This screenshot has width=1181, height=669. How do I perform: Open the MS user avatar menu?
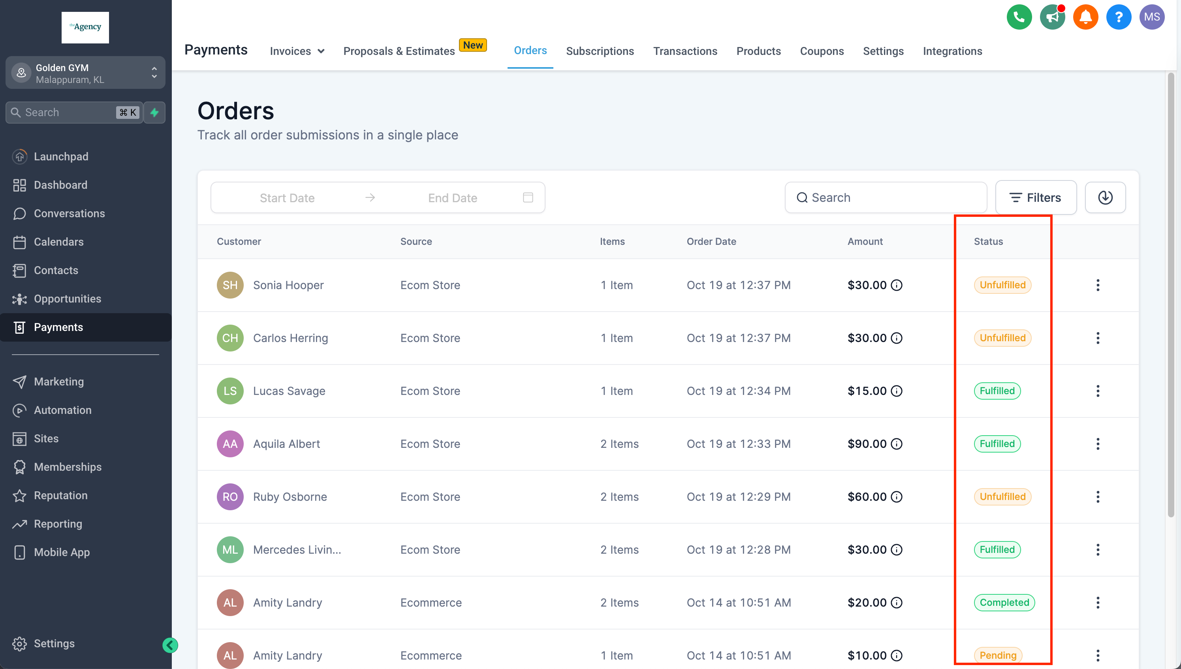click(x=1152, y=17)
